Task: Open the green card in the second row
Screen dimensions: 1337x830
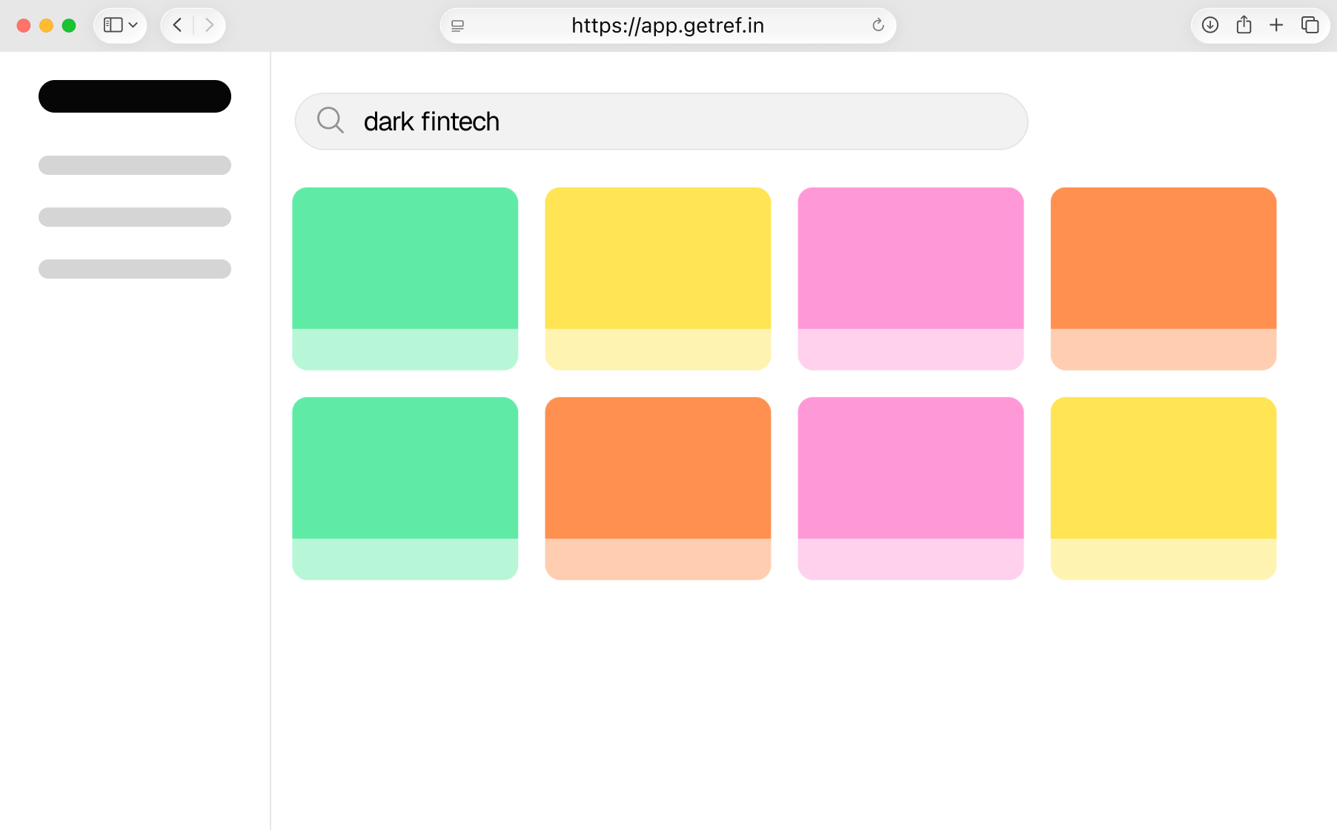Action: [405, 488]
